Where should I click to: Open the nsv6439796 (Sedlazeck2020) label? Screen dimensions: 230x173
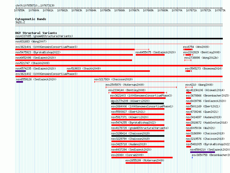[x=206, y=101]
